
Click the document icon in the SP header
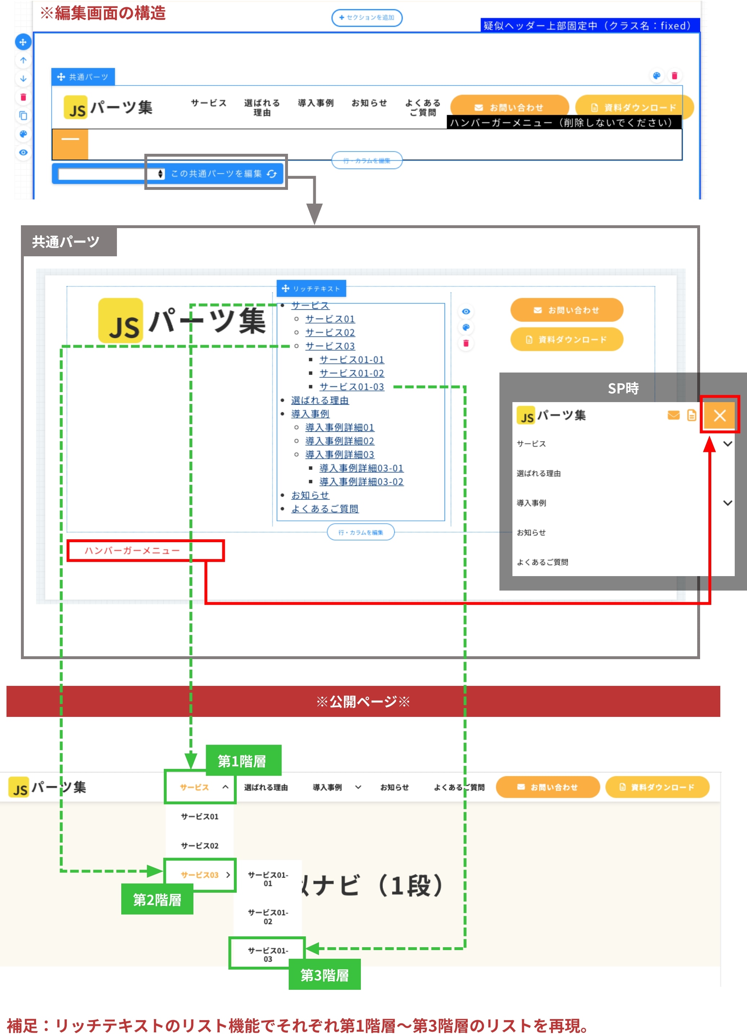[691, 416]
